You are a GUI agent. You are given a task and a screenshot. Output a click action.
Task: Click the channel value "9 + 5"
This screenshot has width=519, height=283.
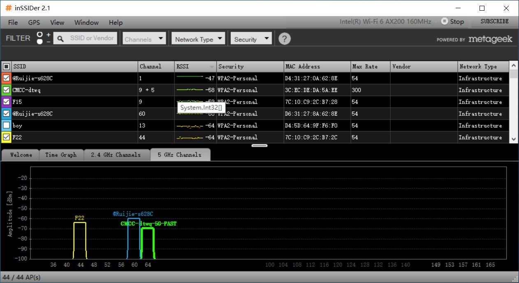[x=147, y=90]
